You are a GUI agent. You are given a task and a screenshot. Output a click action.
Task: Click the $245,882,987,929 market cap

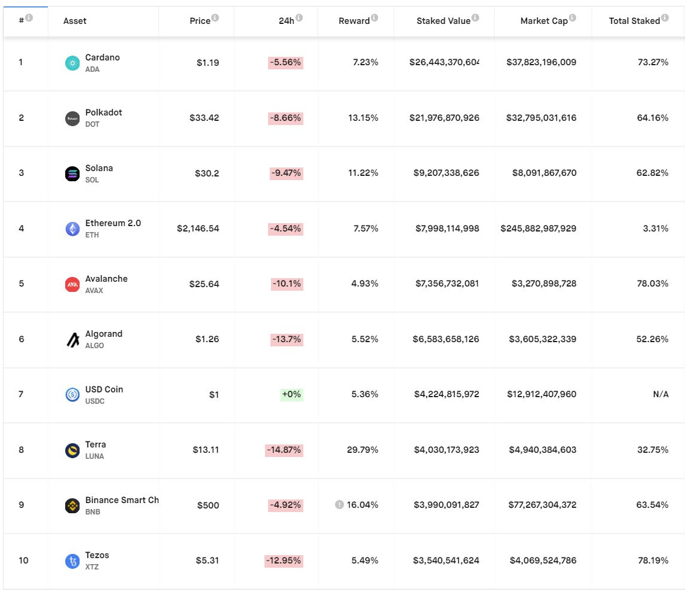pyautogui.click(x=538, y=229)
